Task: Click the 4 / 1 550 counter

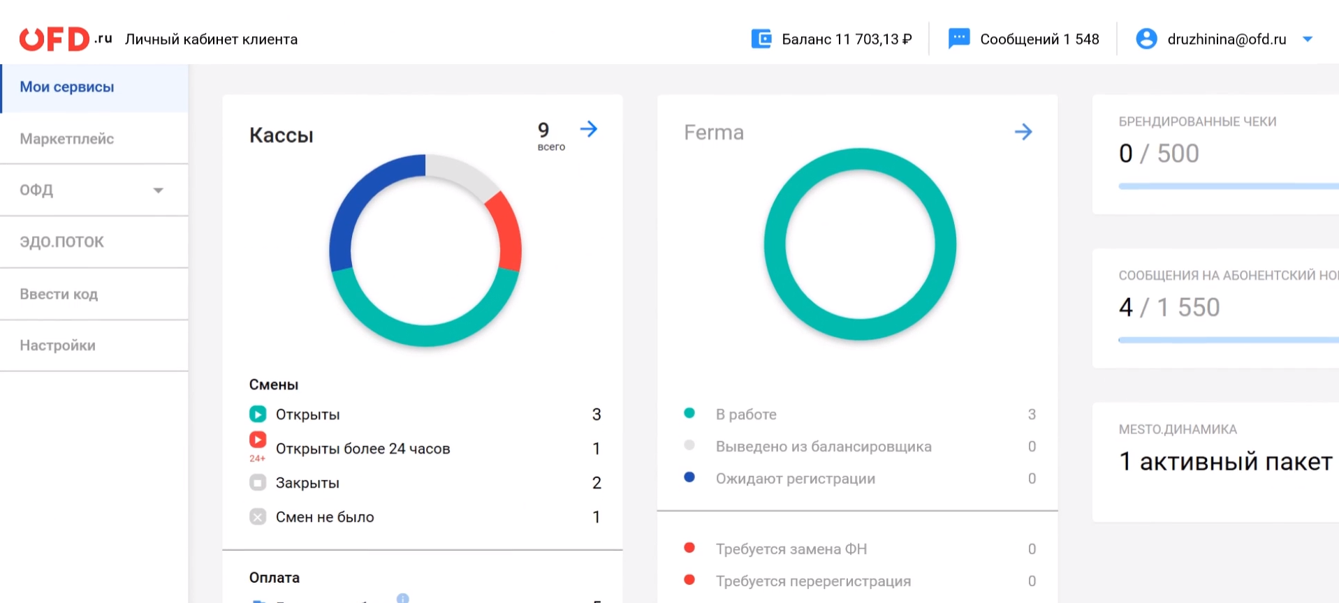Action: [1169, 307]
